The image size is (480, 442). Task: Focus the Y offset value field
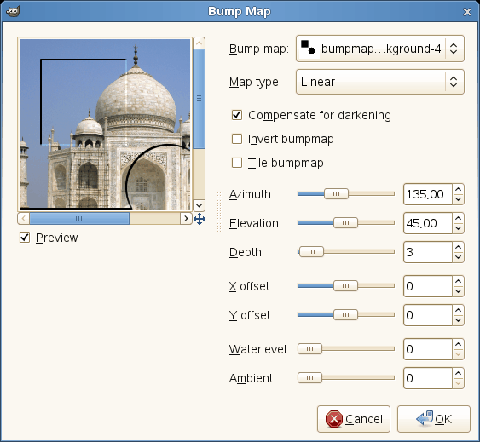[428, 315]
